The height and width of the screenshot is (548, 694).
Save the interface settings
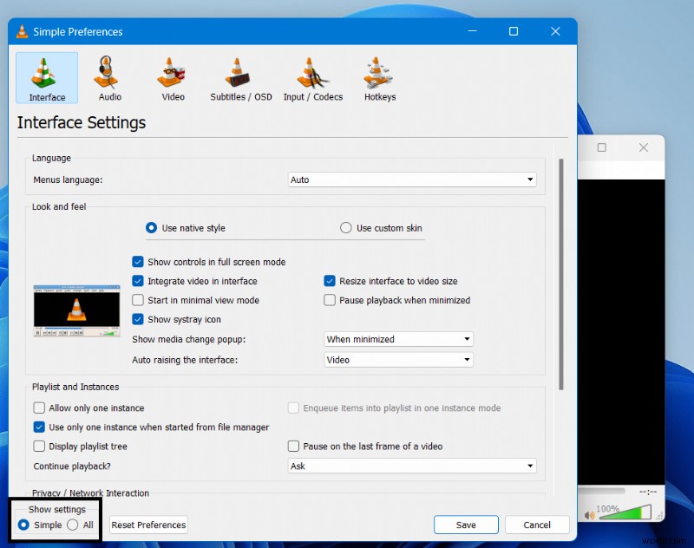(466, 525)
